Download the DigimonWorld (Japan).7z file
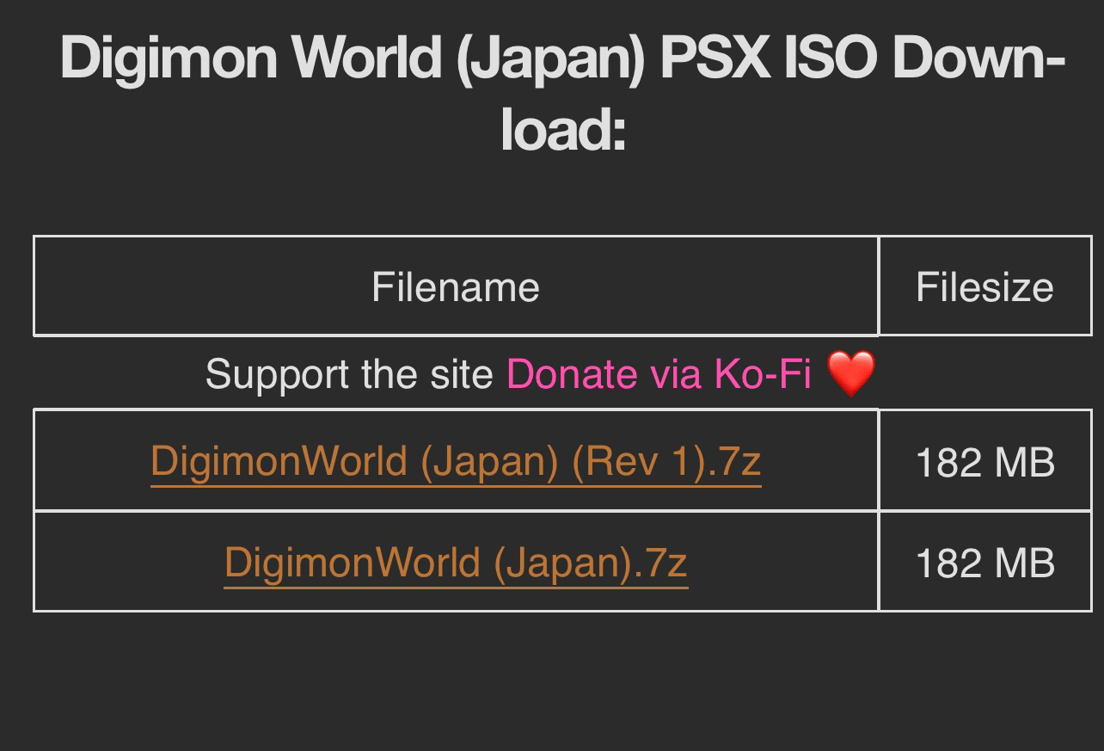The image size is (1104, 751). pyautogui.click(x=456, y=562)
